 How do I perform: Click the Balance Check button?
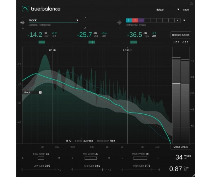tap(181, 35)
